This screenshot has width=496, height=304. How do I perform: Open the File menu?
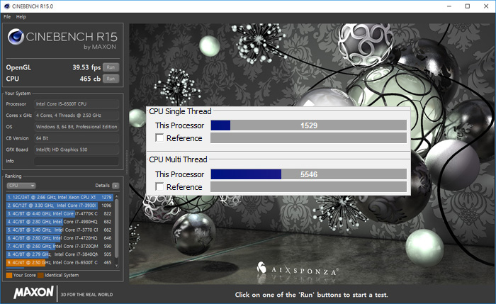tap(7, 16)
